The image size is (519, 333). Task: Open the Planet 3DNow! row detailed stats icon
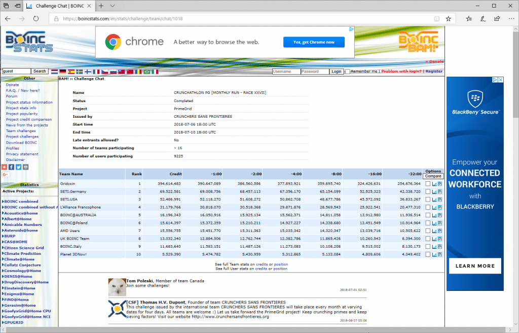pyautogui.click(x=440, y=254)
